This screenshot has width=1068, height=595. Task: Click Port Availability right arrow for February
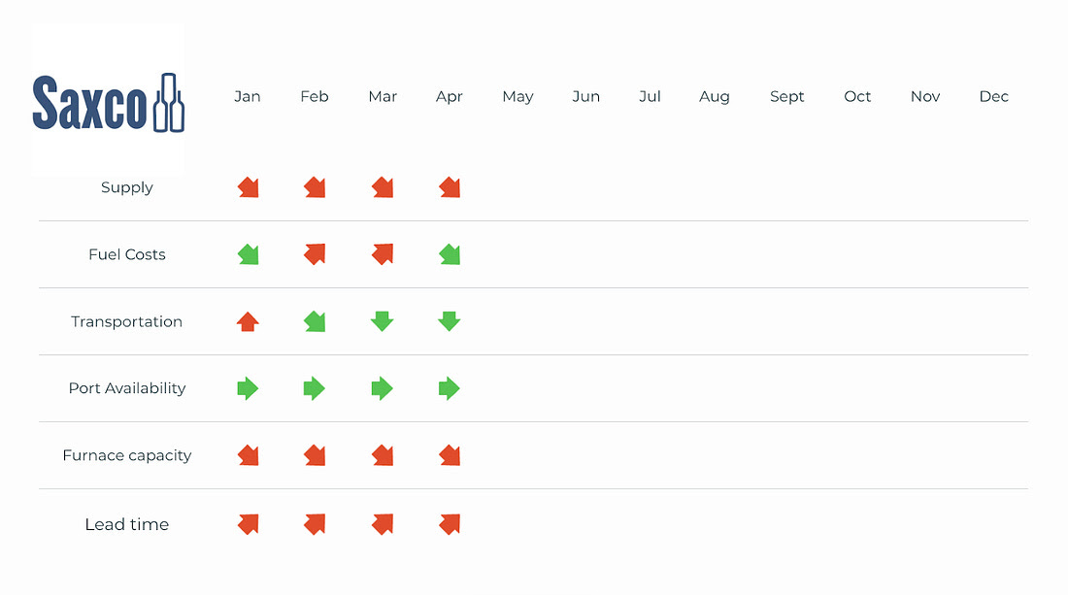click(x=315, y=388)
